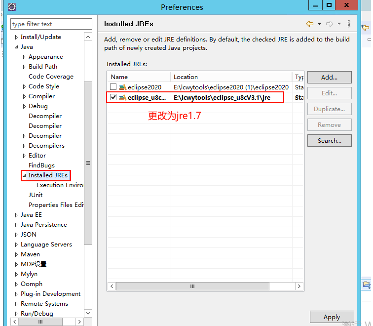Click tree horizontal scrollbar thumb
The width and height of the screenshot is (373, 326).
pos(40,322)
